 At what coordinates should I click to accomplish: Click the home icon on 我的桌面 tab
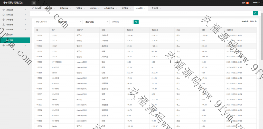(33, 8)
